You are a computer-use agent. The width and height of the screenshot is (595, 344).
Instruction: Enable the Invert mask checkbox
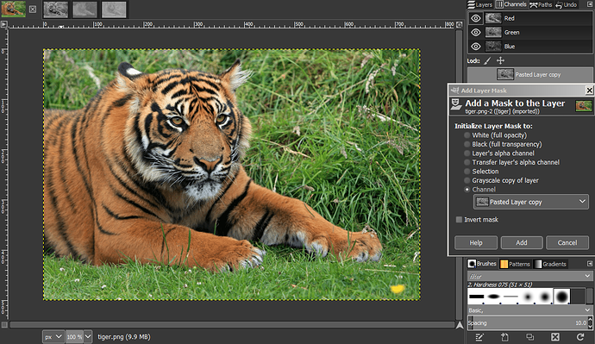coord(459,220)
